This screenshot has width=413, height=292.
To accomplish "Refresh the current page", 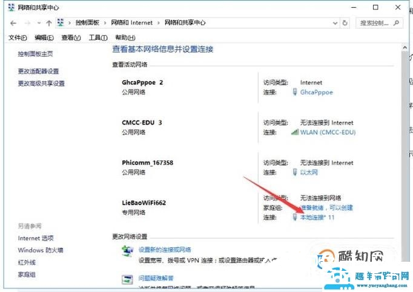I will coord(345,23).
